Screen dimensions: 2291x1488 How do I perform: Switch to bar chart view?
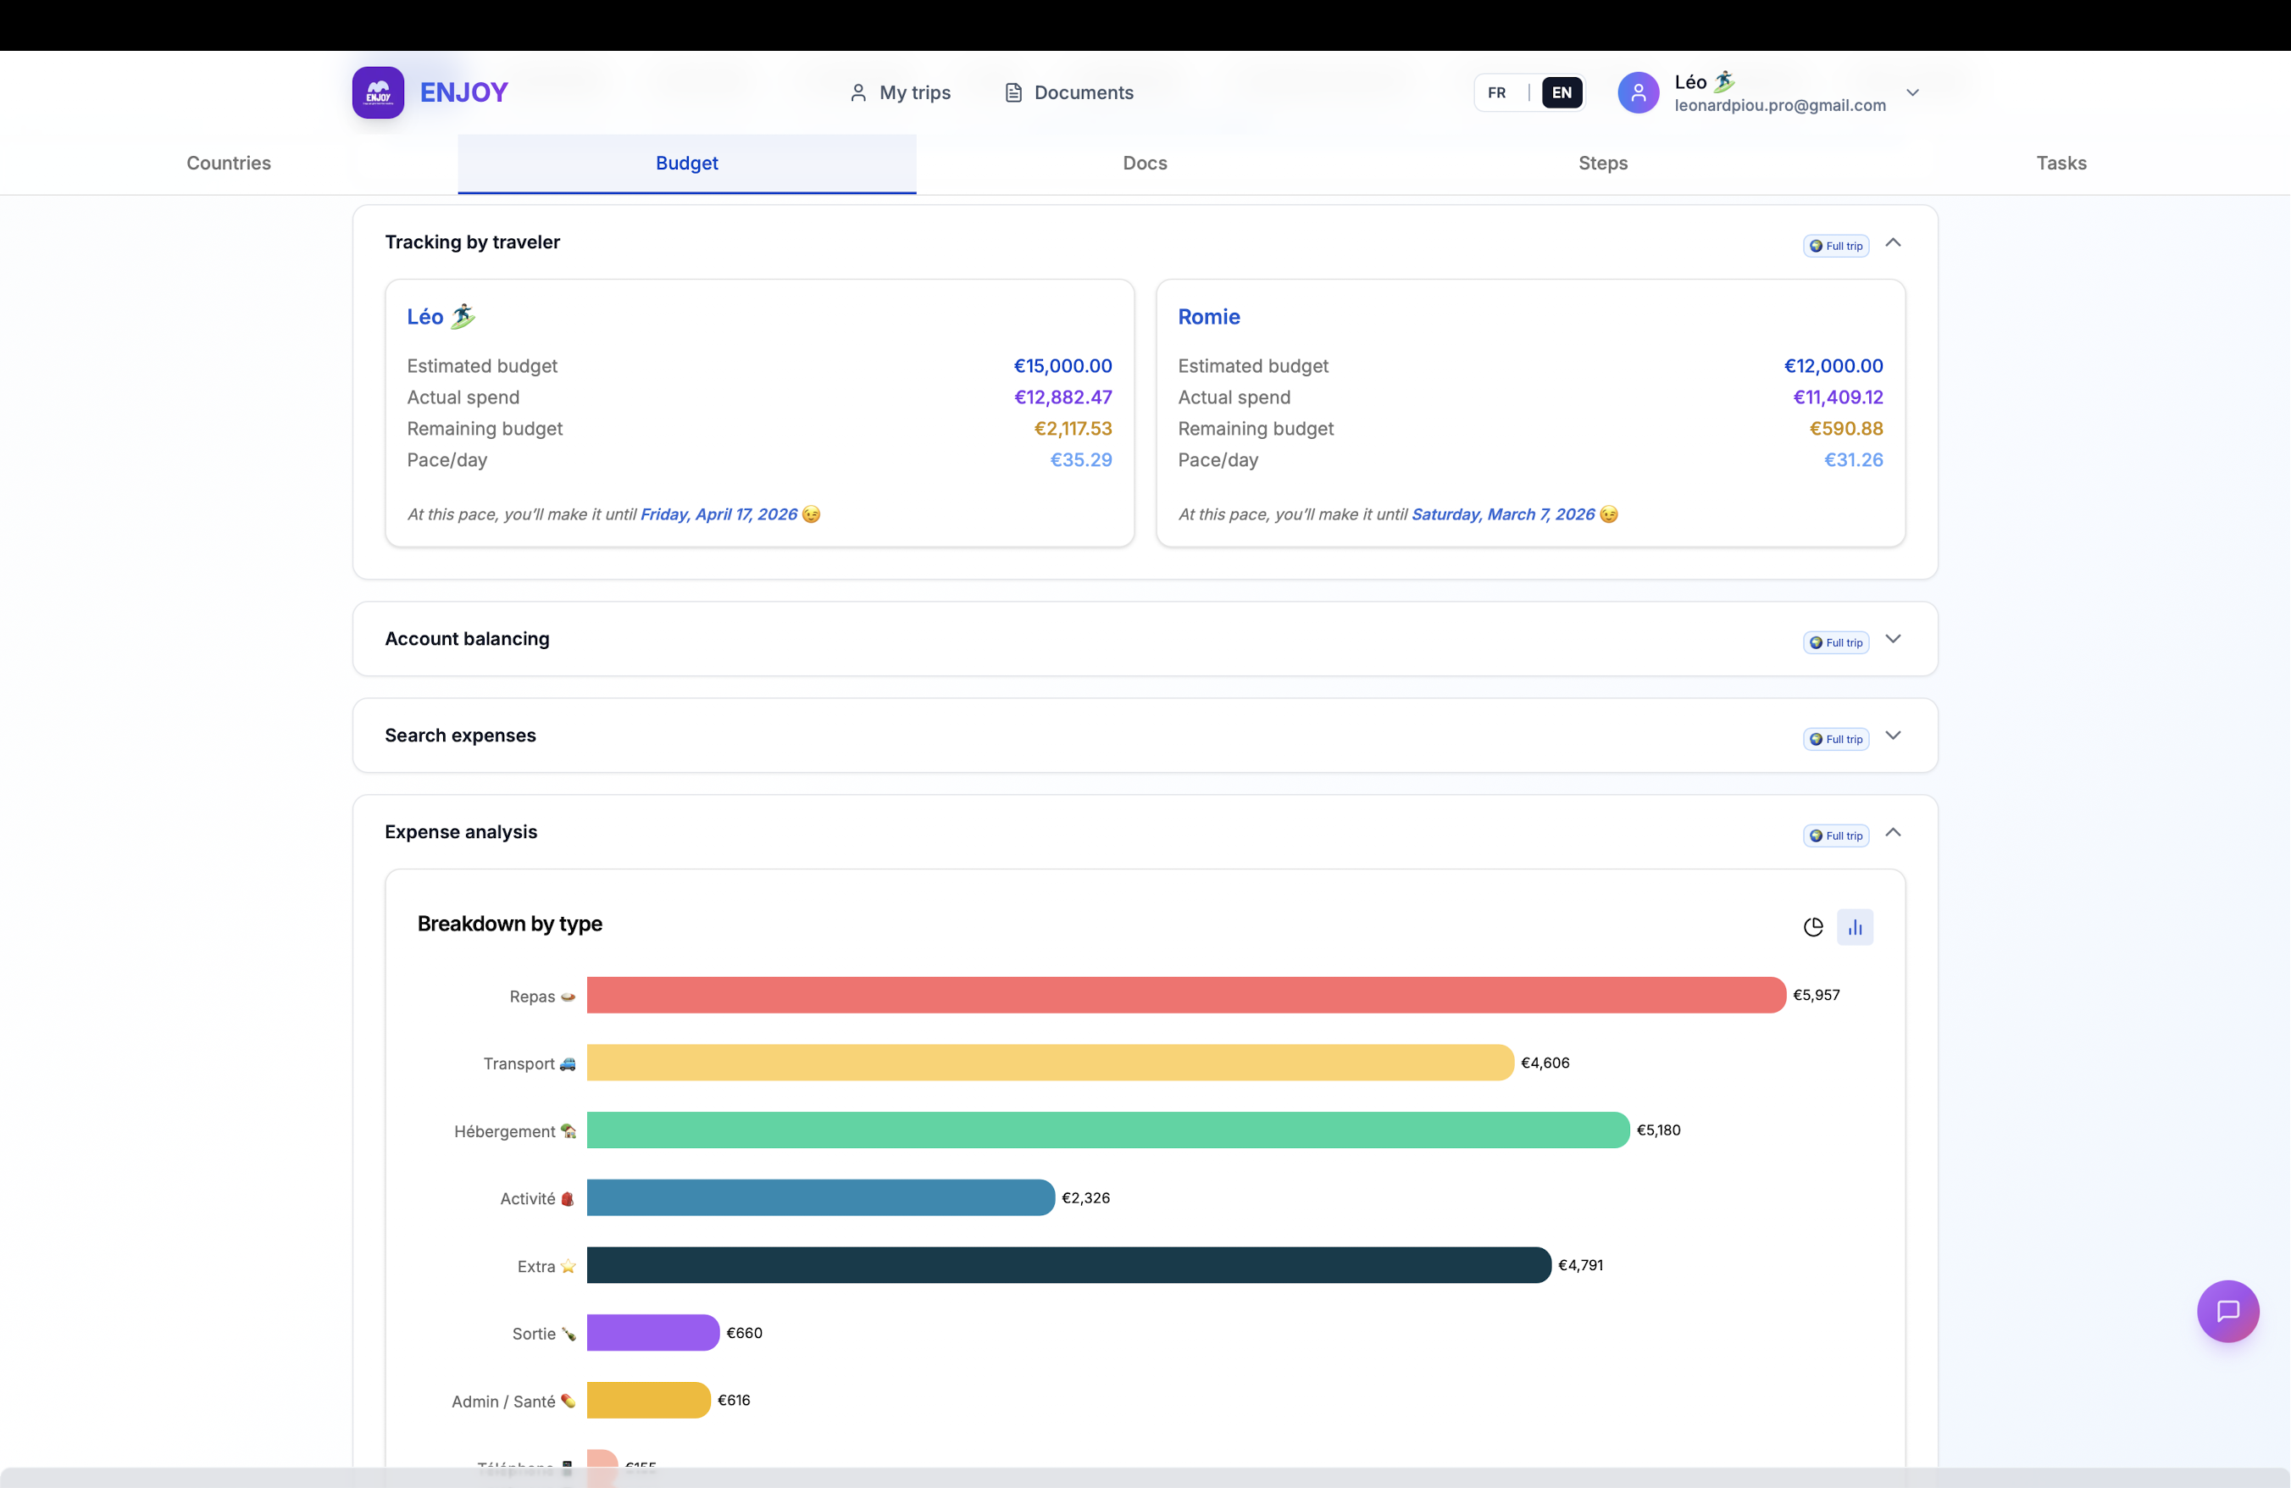tap(1854, 927)
